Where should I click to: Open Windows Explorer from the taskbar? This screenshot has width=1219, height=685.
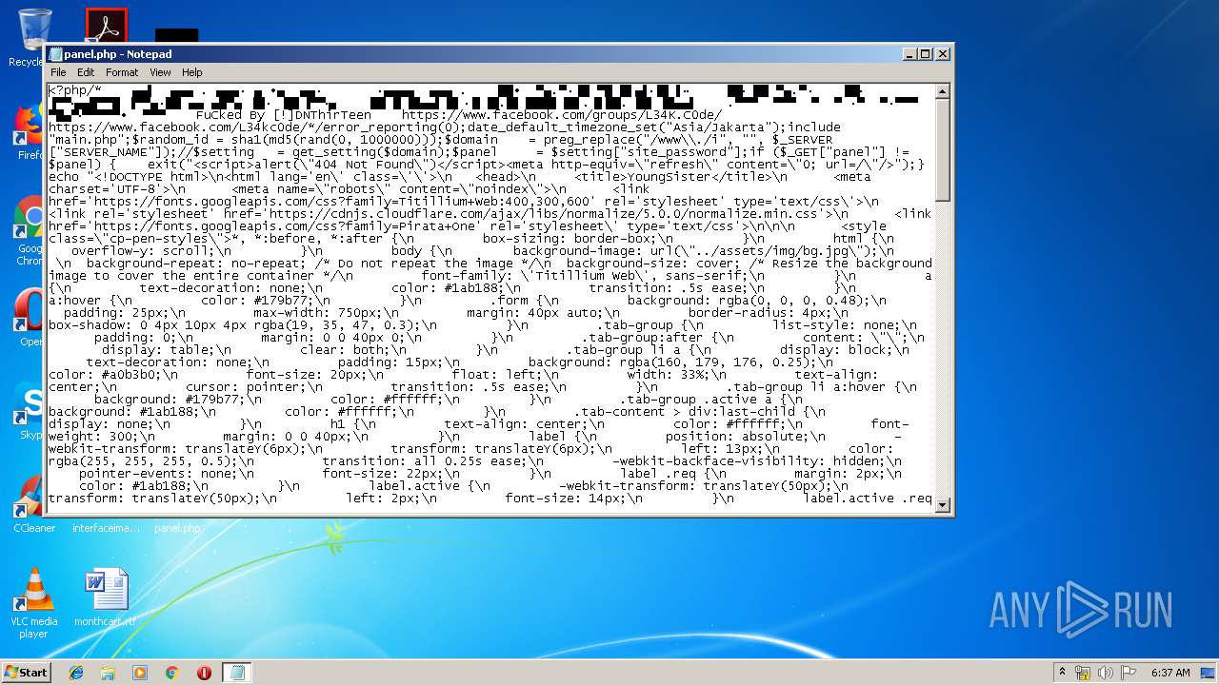coord(108,673)
